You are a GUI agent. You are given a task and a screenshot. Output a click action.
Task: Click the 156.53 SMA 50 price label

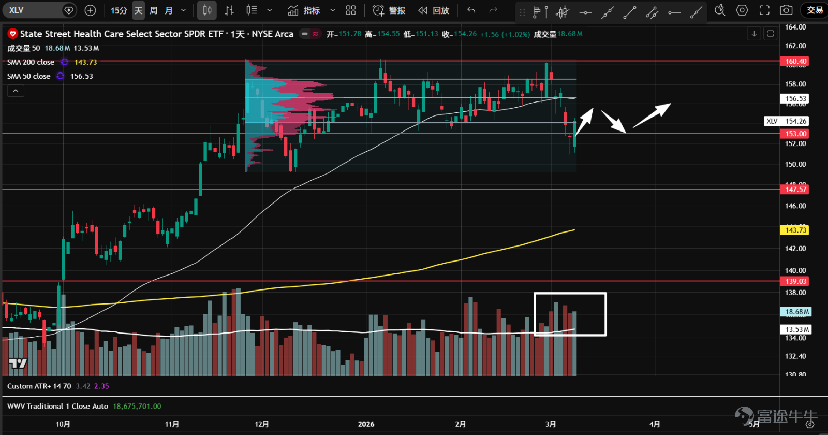tap(795, 98)
